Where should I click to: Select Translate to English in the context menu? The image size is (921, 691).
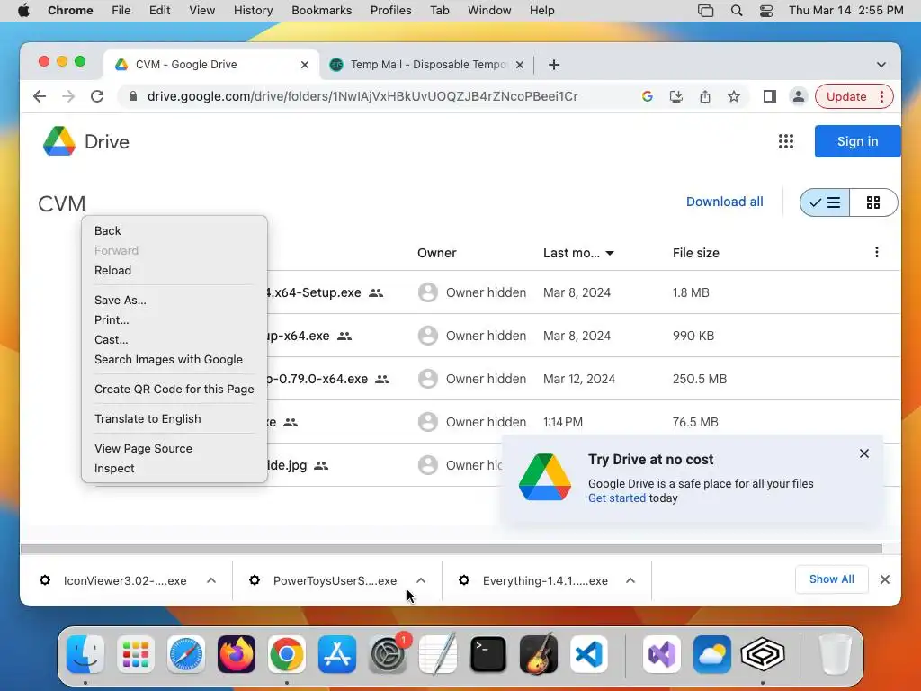[174, 419]
